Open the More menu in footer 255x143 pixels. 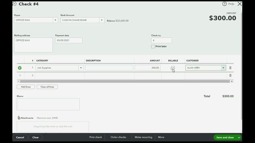pyautogui.click(x=161, y=137)
